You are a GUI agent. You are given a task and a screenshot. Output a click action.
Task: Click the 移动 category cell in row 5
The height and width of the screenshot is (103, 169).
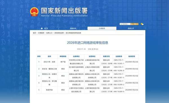63,90
